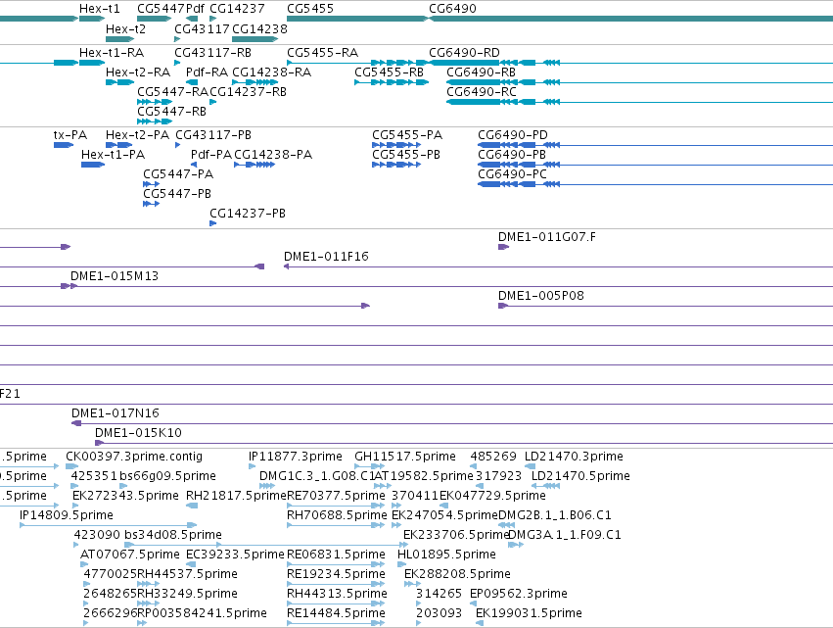Screen dimensions: 833x628
Task: Select EST AT07067.5prime label
Action: point(130,555)
